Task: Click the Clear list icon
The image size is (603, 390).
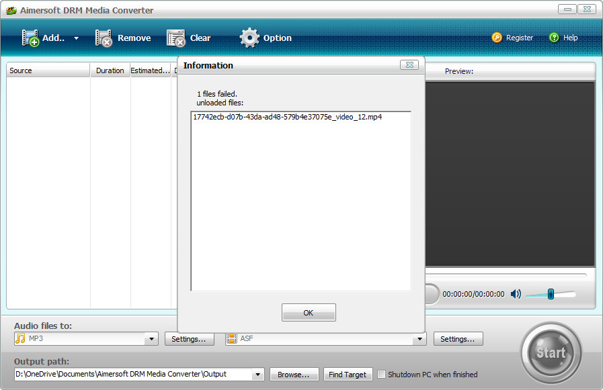Action: 175,38
